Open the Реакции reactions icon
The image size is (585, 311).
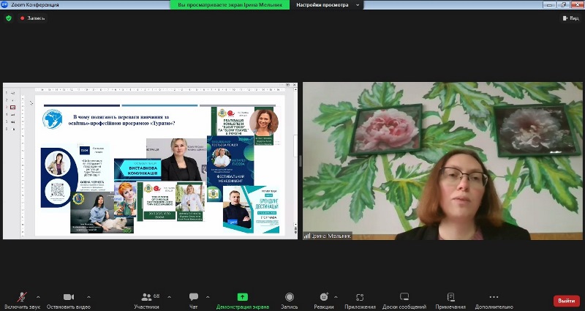(324, 297)
